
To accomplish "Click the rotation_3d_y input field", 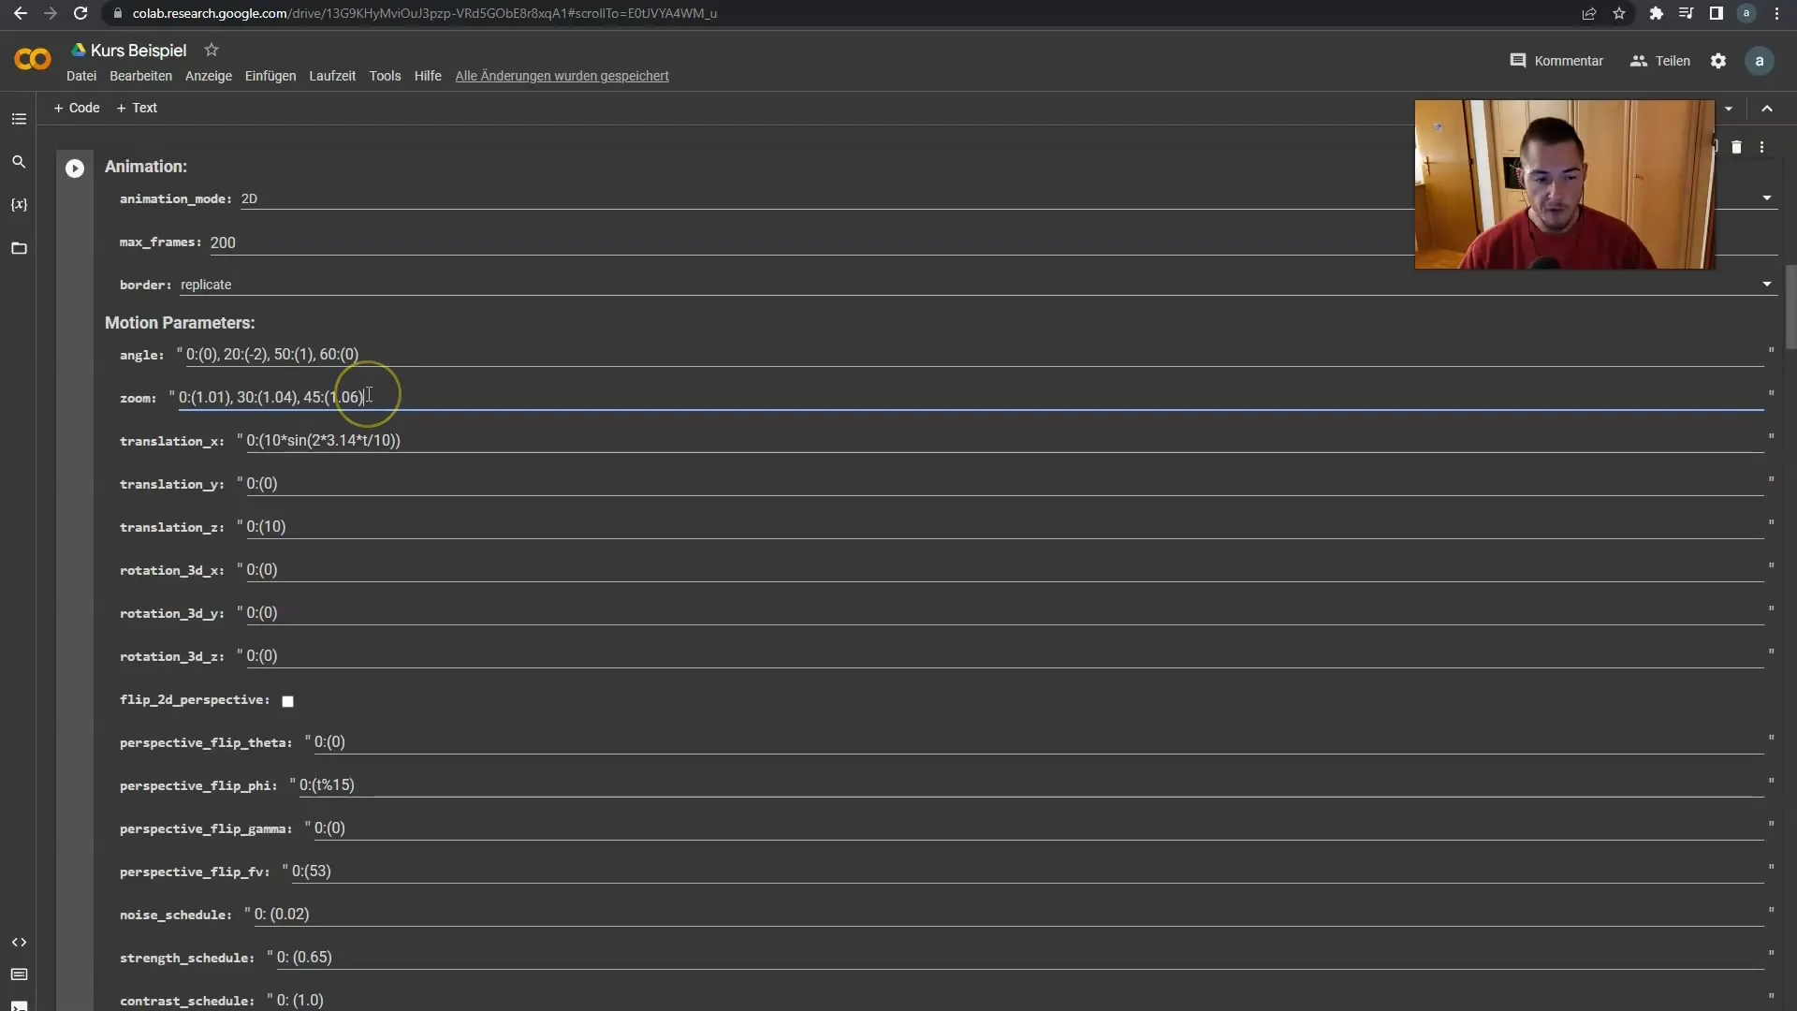I will coord(1005,612).
